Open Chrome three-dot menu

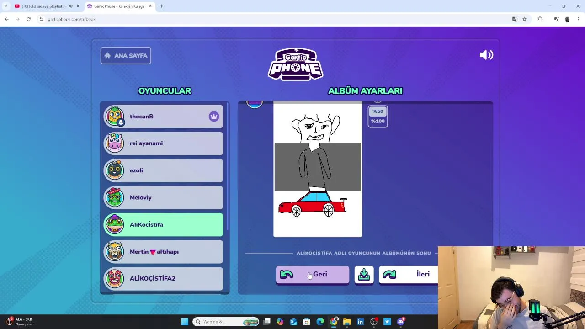point(578,19)
